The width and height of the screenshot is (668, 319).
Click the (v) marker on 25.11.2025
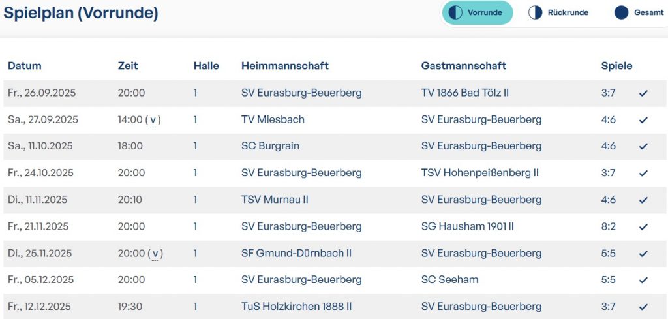point(155,253)
